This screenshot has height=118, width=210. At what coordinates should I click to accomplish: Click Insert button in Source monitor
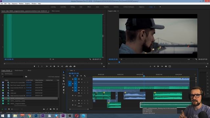tap(67, 66)
